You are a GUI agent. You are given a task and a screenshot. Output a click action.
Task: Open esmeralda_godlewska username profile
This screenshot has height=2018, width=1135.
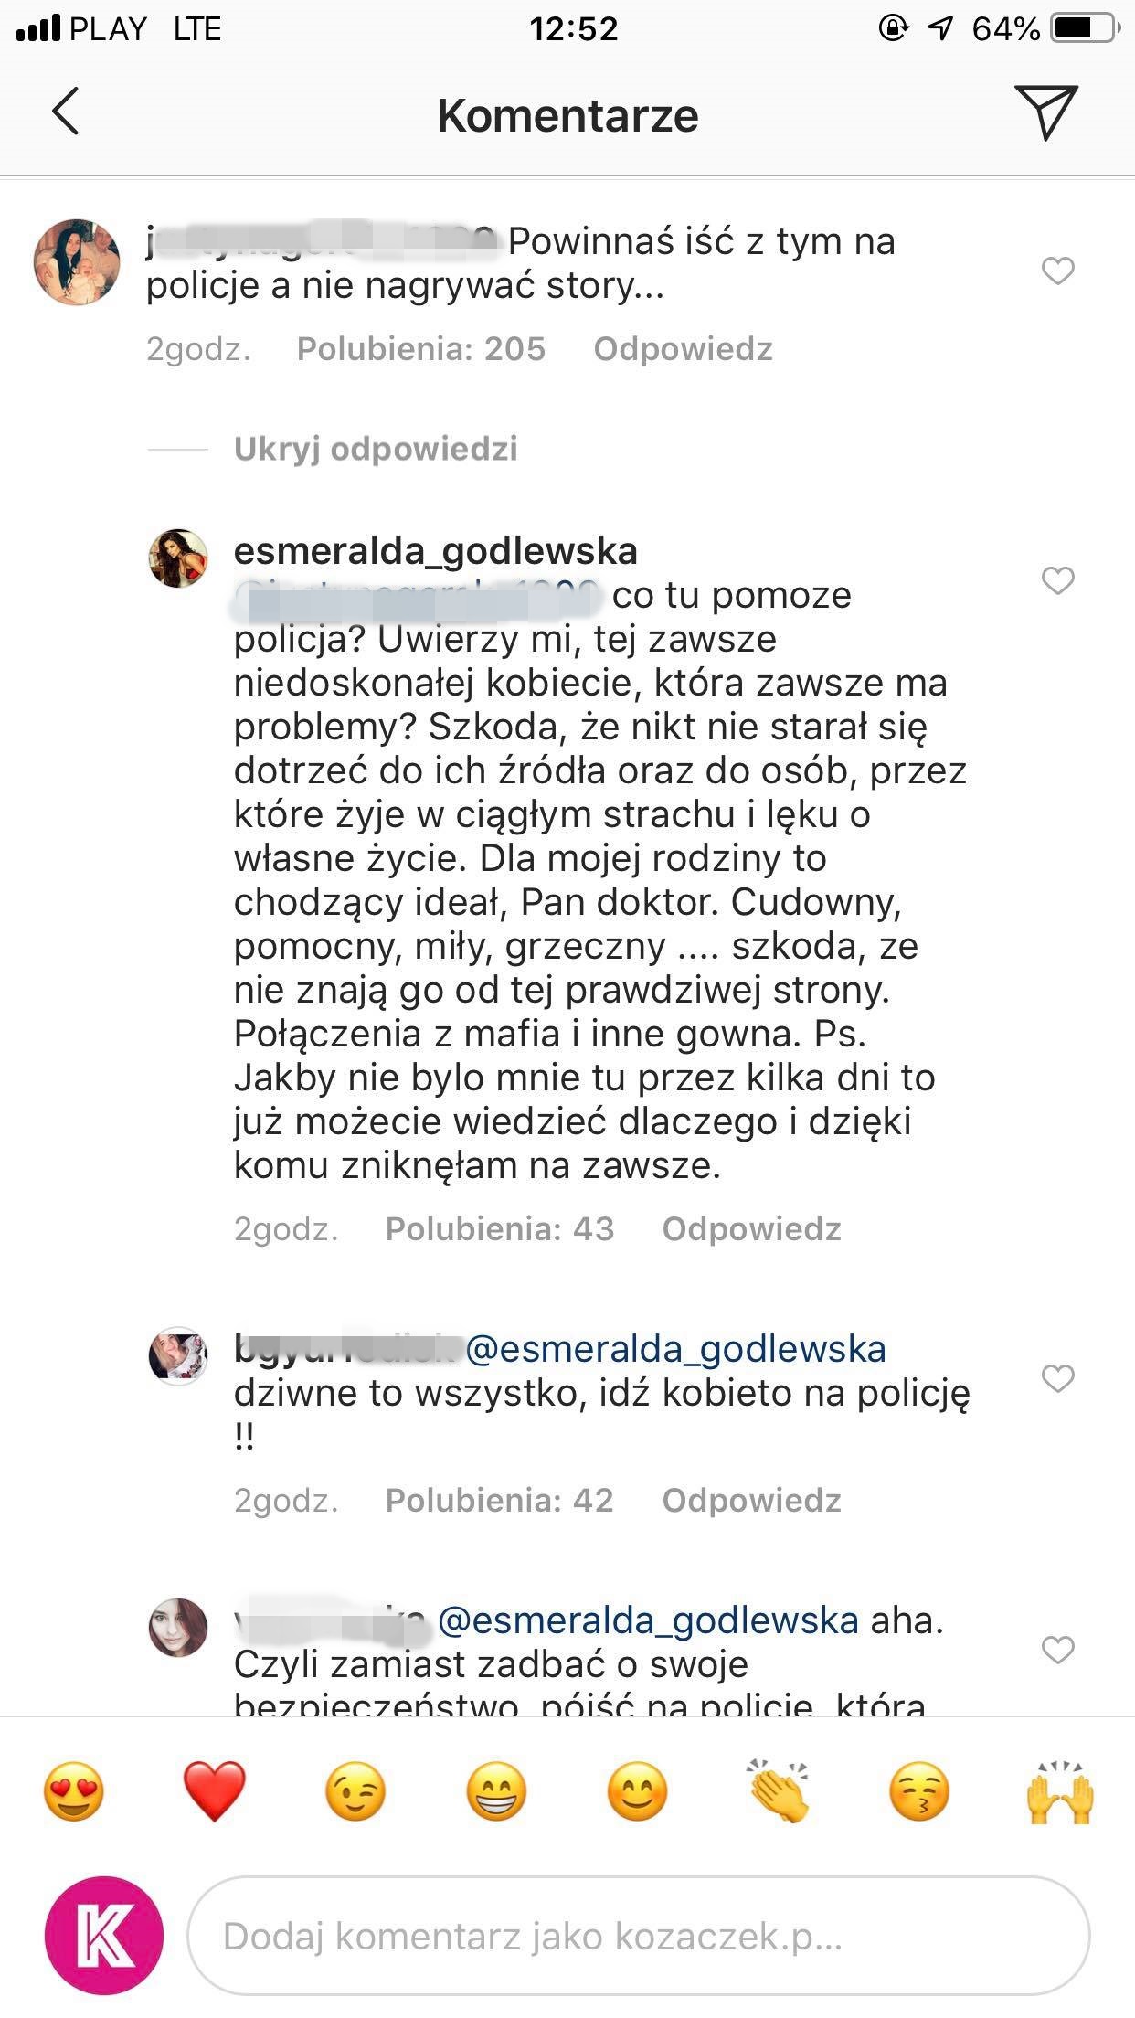[436, 551]
